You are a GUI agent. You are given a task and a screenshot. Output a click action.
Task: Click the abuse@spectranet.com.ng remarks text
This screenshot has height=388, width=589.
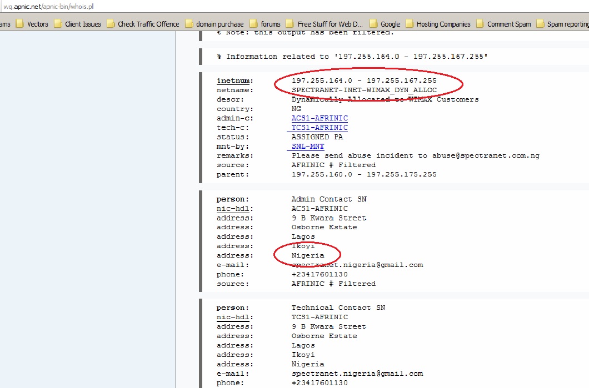486,156
